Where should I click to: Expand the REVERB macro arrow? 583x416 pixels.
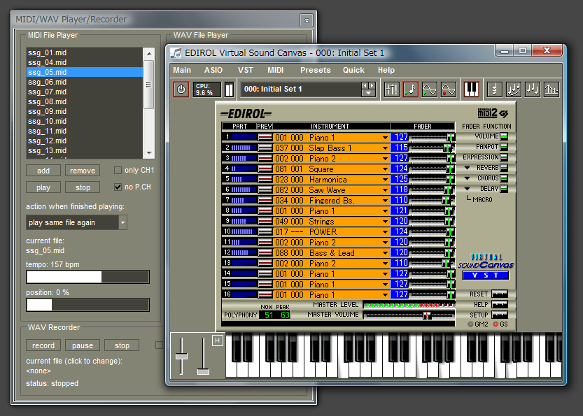(x=468, y=168)
